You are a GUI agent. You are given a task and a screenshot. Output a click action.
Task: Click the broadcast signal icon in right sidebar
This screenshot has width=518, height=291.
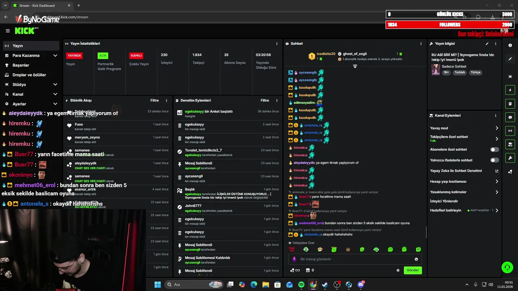tap(510, 131)
